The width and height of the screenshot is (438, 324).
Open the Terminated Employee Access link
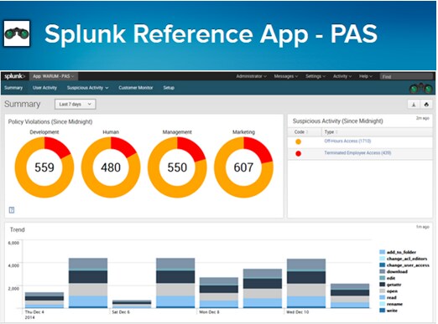(x=357, y=152)
